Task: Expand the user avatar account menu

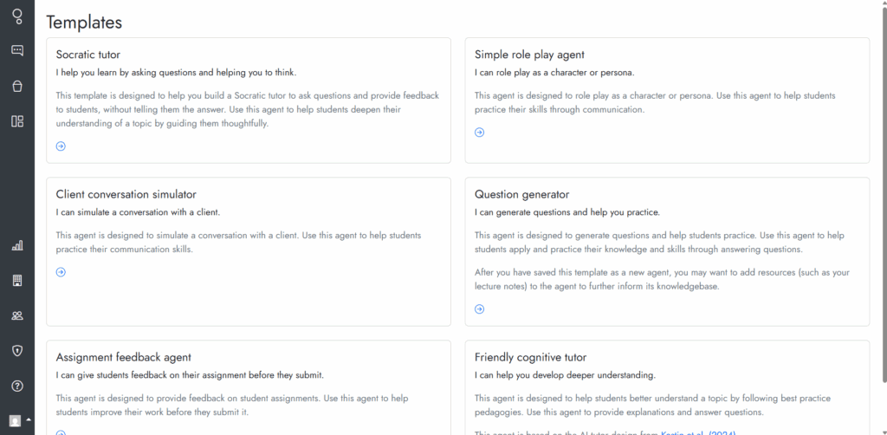Action: [20, 420]
